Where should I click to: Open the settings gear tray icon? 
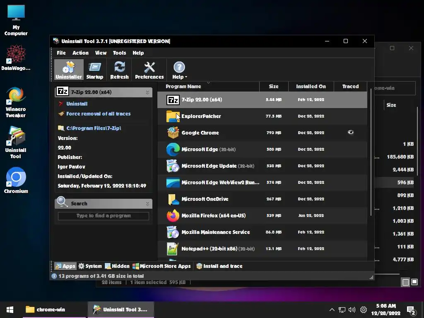(x=364, y=310)
